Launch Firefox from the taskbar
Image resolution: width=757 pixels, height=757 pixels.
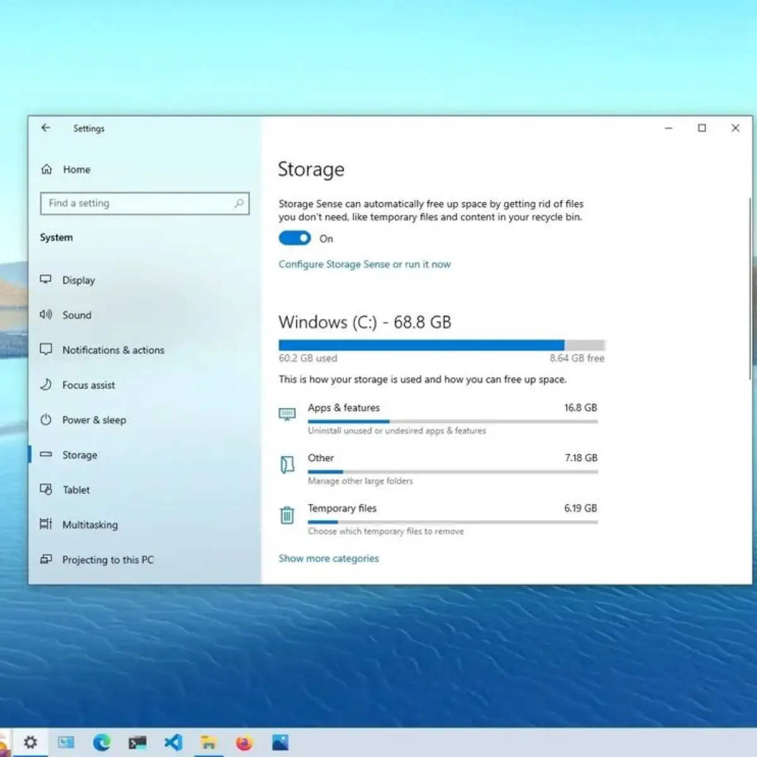[244, 742]
